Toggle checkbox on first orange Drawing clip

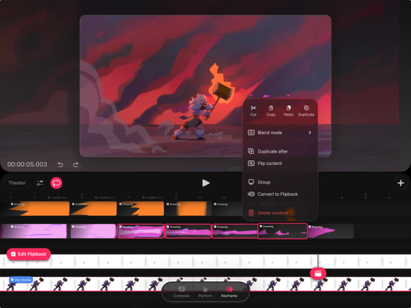tap(12, 204)
